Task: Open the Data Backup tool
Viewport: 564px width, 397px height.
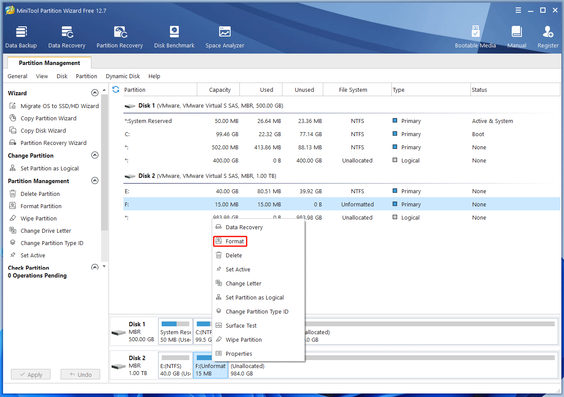Action: pyautogui.click(x=21, y=37)
